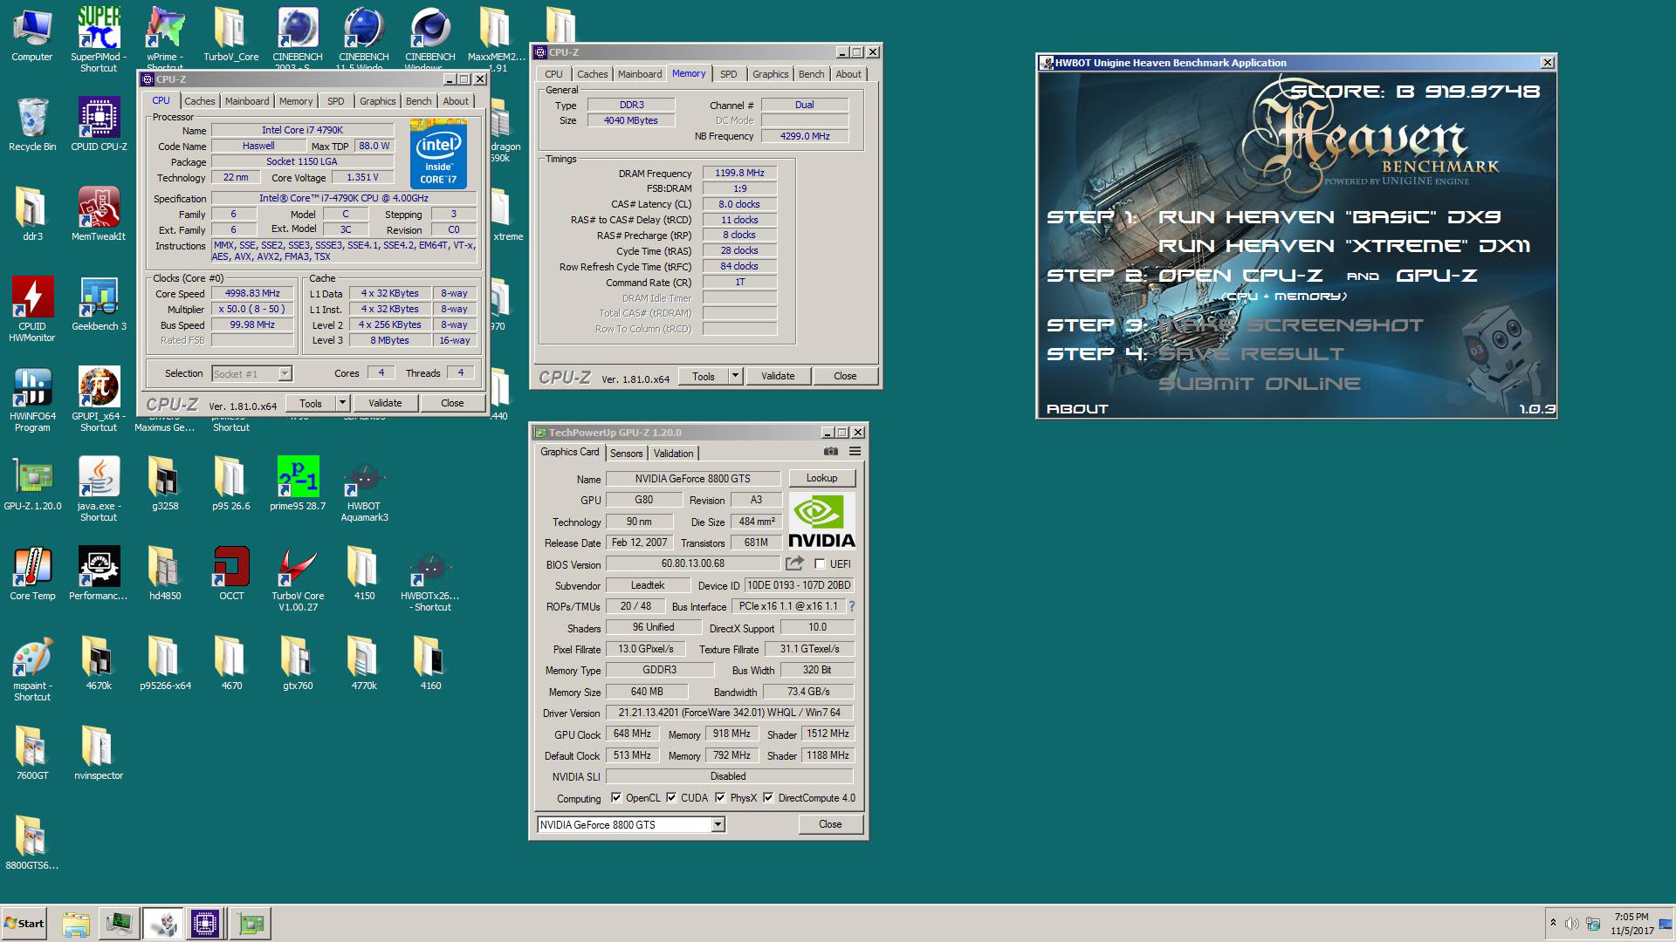Open the Computer desktop icon
This screenshot has width=1676, height=942.
(32, 35)
